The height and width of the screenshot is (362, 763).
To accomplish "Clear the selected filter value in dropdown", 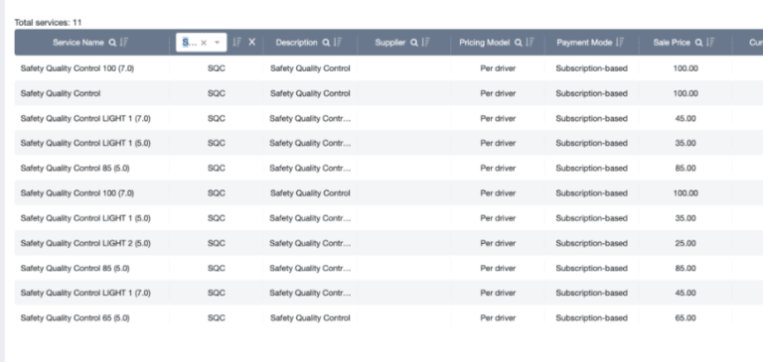I will pyautogui.click(x=204, y=43).
